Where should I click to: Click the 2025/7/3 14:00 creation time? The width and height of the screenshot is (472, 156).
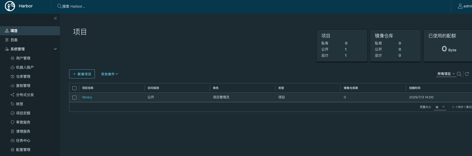point(421,97)
